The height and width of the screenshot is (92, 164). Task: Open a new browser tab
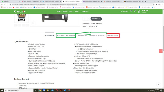point(146,2)
